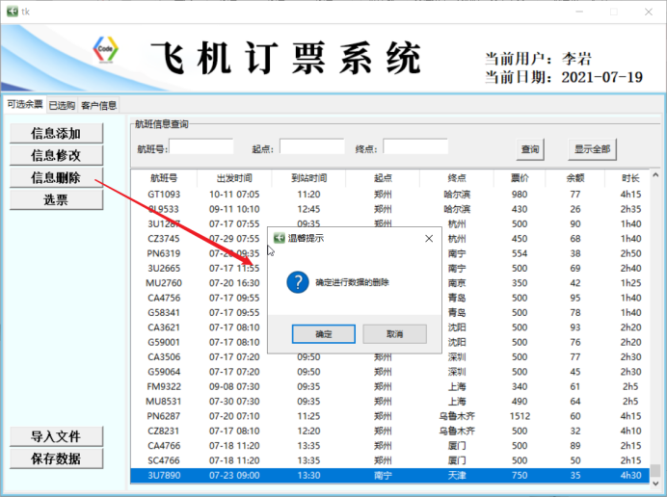Select flight row MU8531
The height and width of the screenshot is (497, 667).
pos(390,402)
